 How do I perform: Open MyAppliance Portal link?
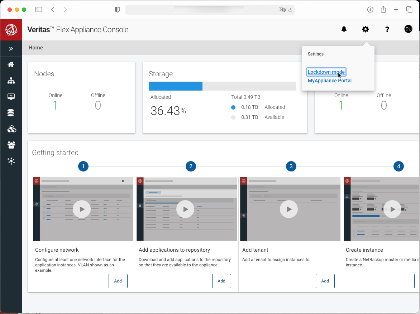point(329,81)
